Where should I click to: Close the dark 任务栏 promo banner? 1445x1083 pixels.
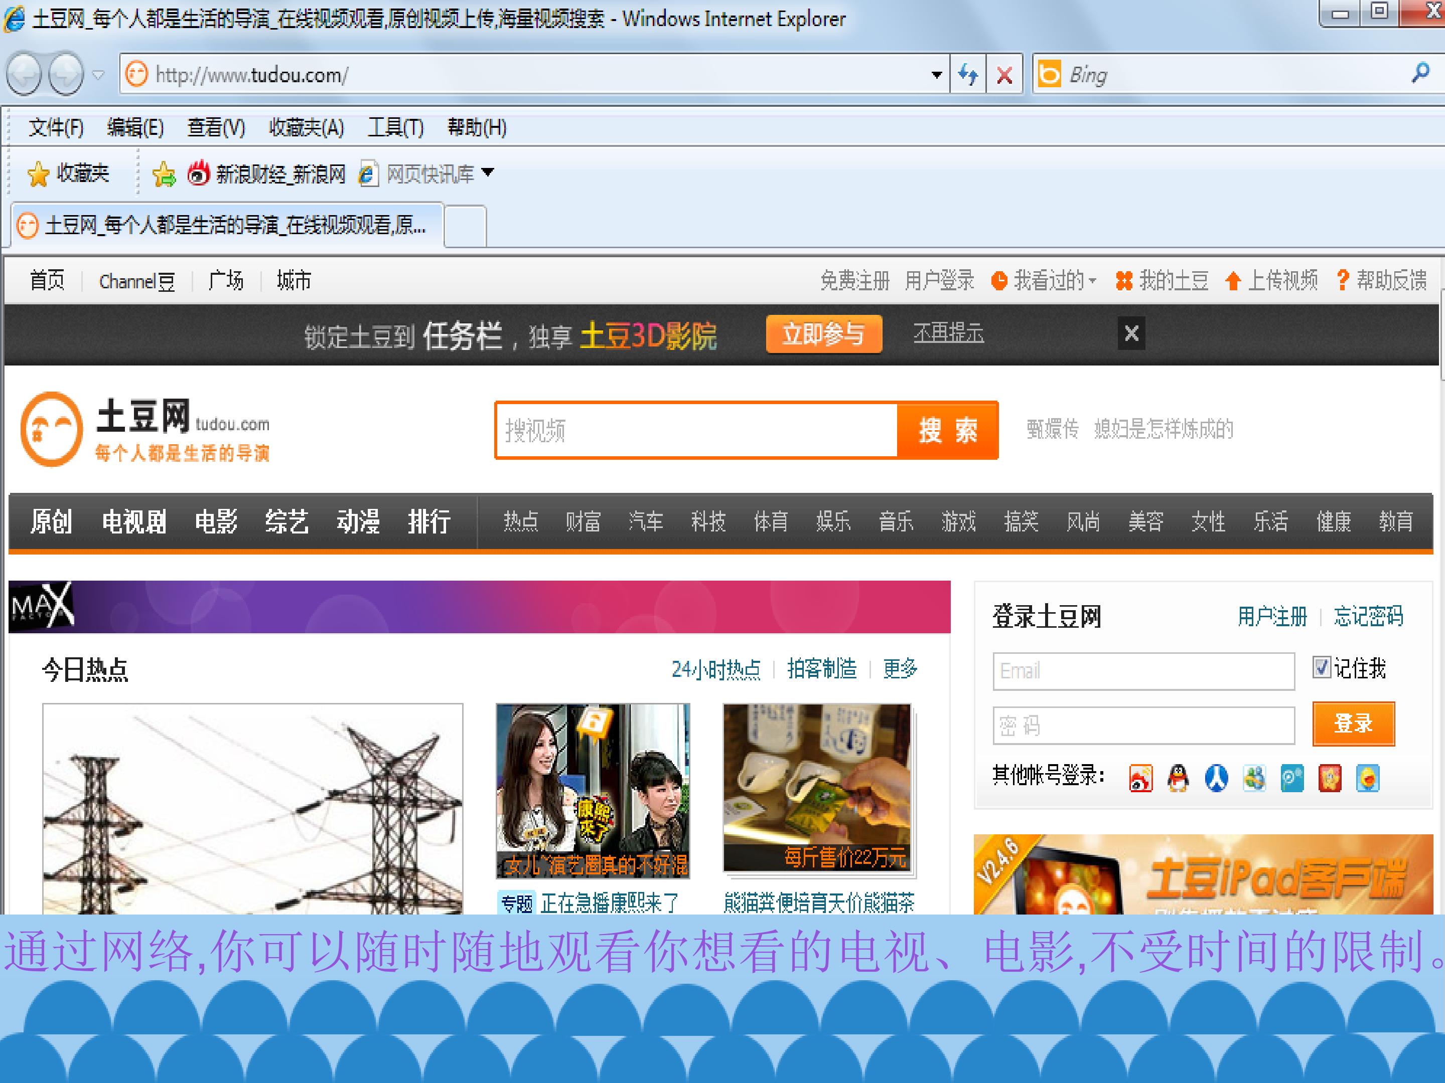(1131, 333)
